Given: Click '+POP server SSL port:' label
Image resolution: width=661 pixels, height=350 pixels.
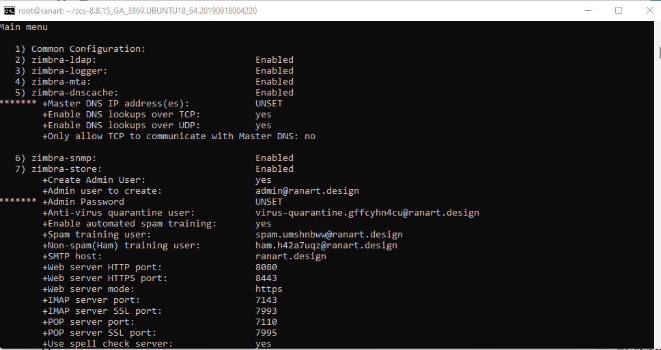Looking at the screenshot, I should click(x=100, y=333).
